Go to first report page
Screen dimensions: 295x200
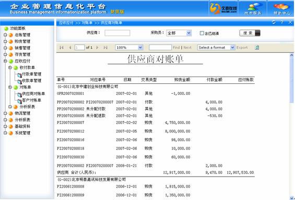coord(61,47)
